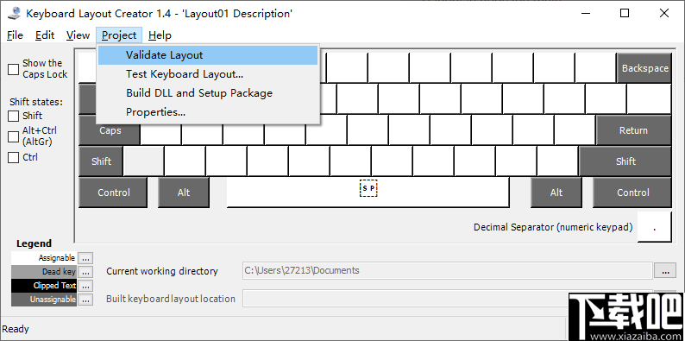
Task: Click the gray key right of left Shift
Action: point(144,161)
